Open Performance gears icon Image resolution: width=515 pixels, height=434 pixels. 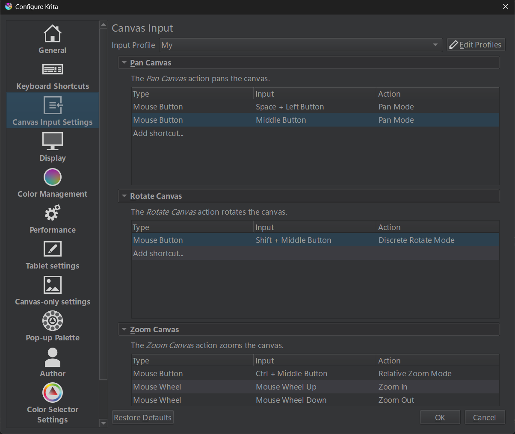[x=53, y=213]
